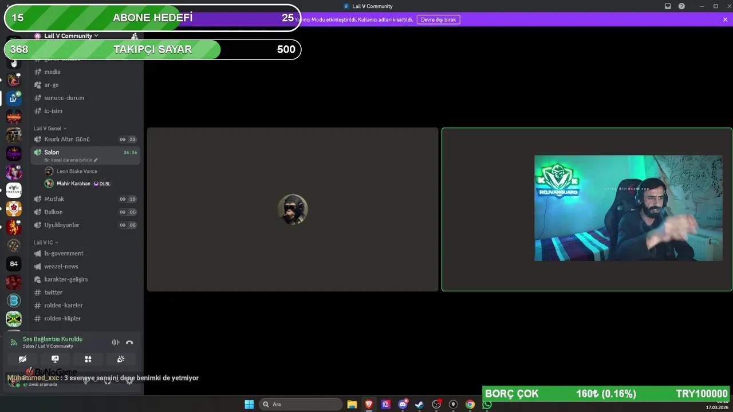Click the taskbar Ara search box
This screenshot has width=733, height=412.
[x=301, y=405]
